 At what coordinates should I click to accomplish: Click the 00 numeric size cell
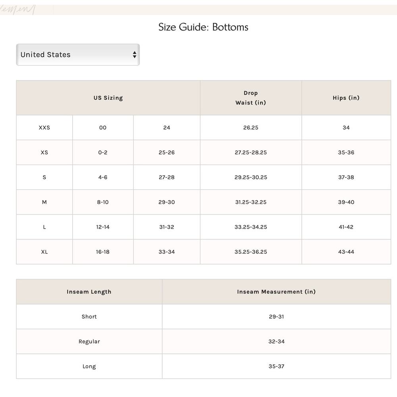click(x=103, y=127)
